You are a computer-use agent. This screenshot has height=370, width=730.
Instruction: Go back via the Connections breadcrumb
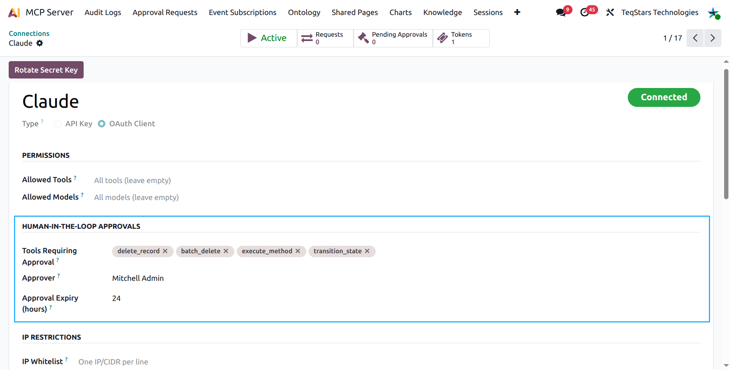point(29,34)
